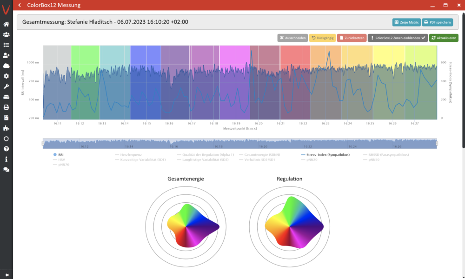465x279 pixels.
Task: Select the red ColorBox zone in chart
Action: click(295, 82)
